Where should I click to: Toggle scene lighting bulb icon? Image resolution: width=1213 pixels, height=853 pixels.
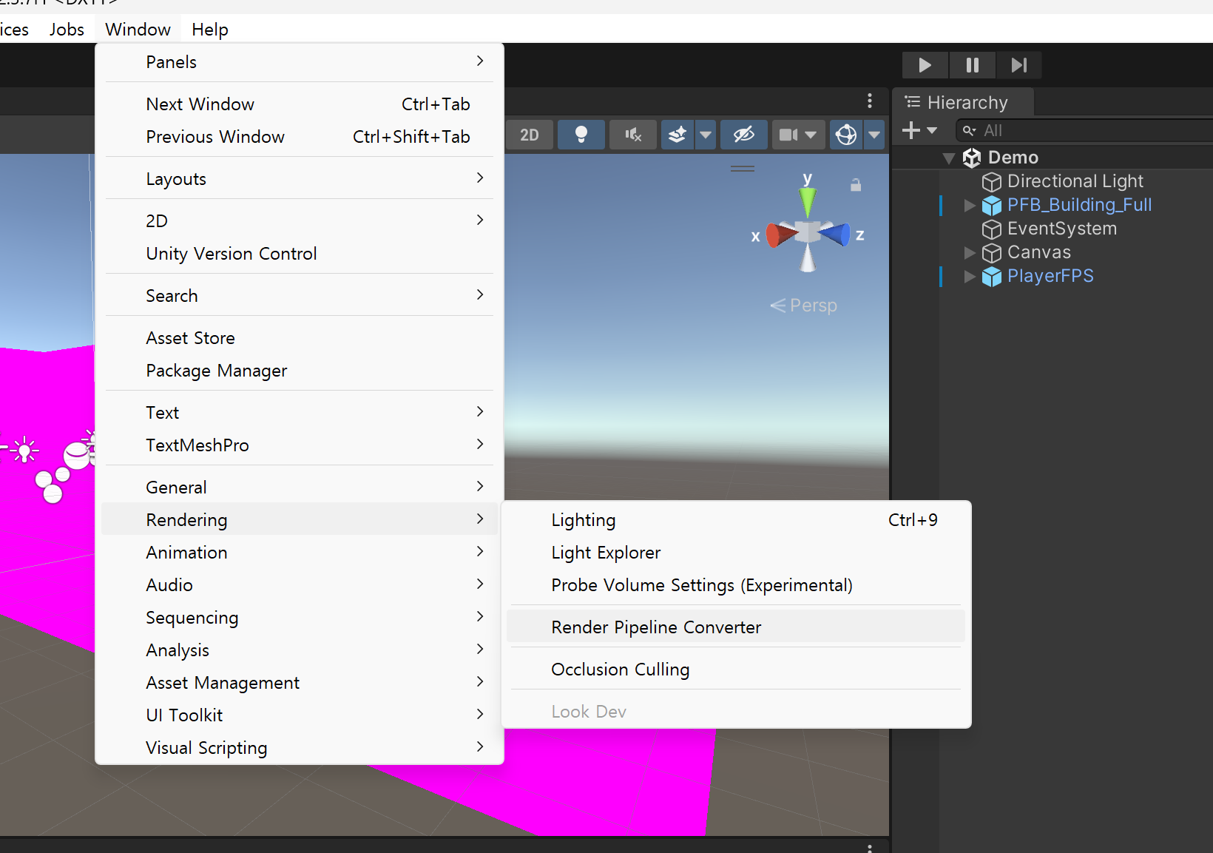(581, 135)
